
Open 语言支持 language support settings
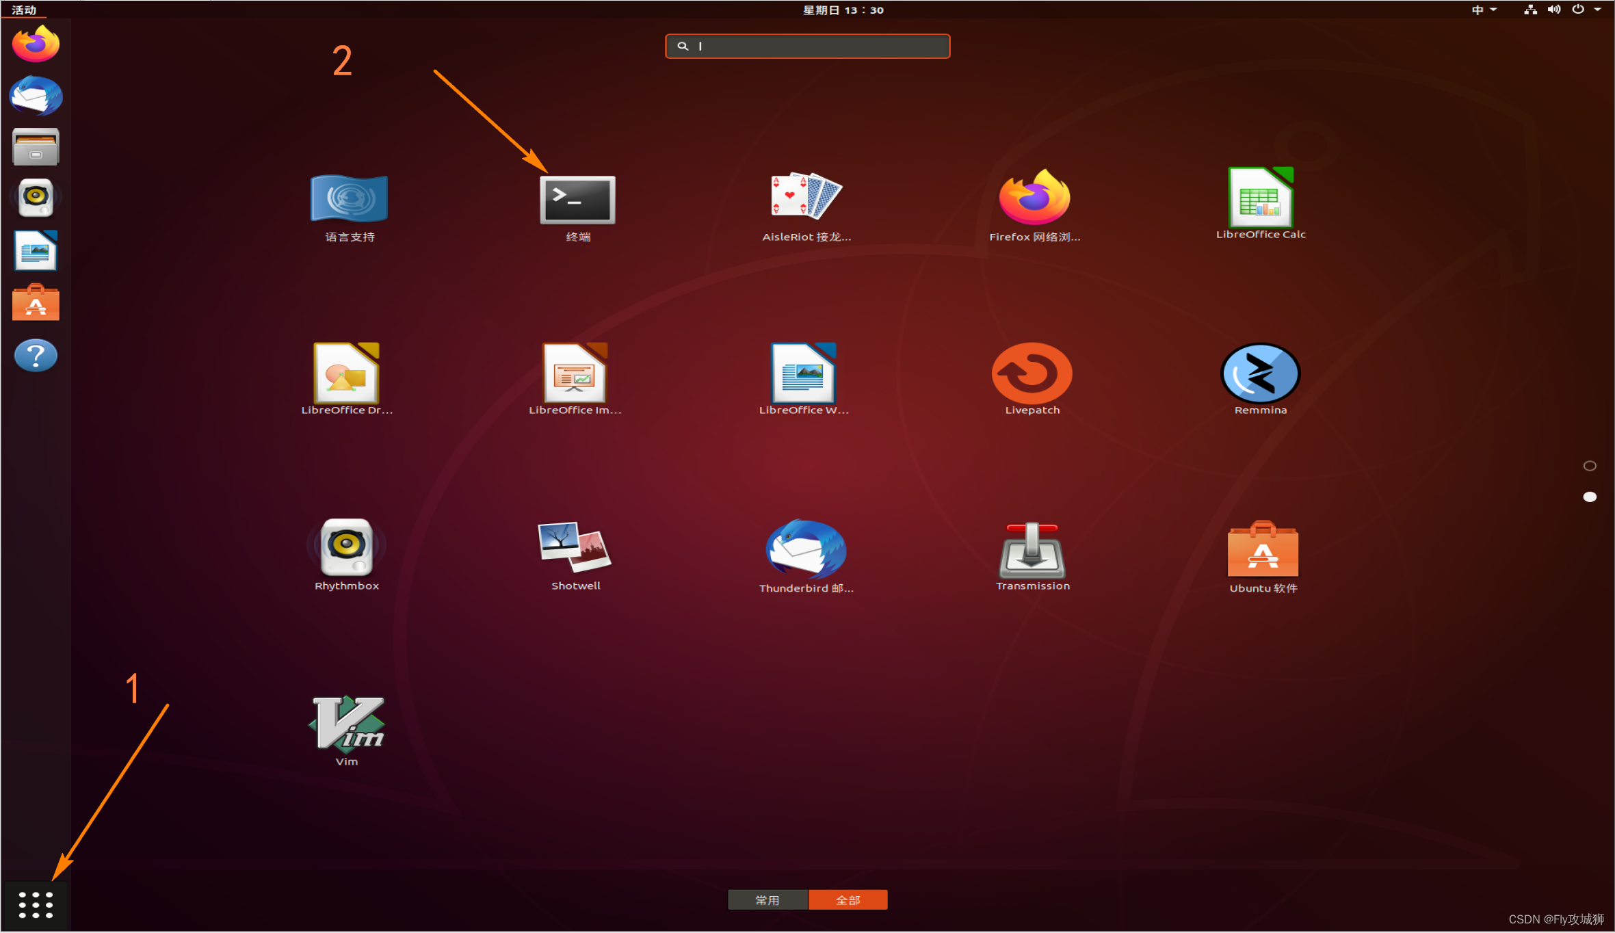click(349, 199)
